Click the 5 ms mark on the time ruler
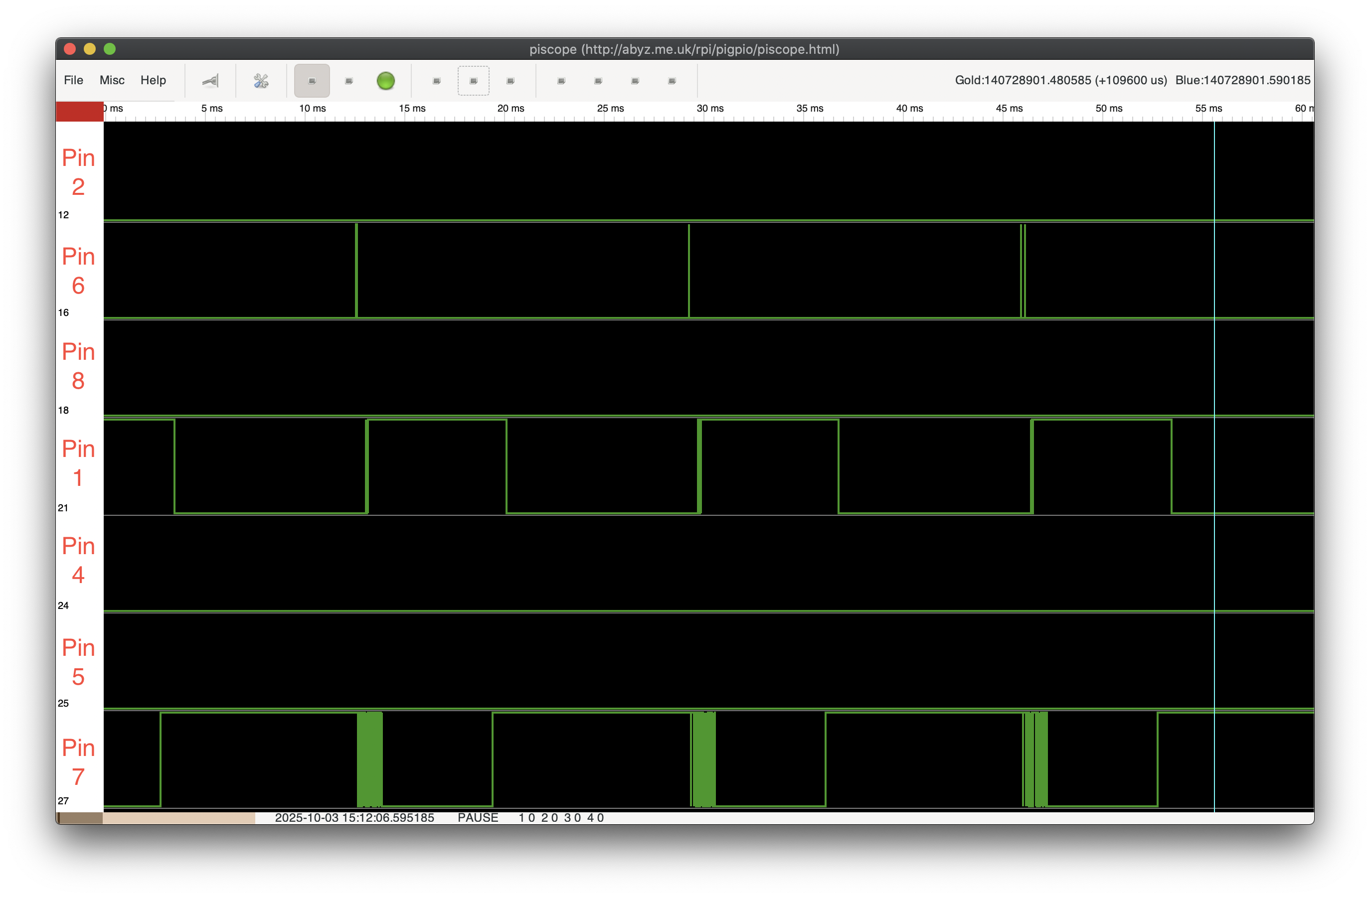Image resolution: width=1370 pixels, height=898 pixels. pyautogui.click(x=212, y=108)
